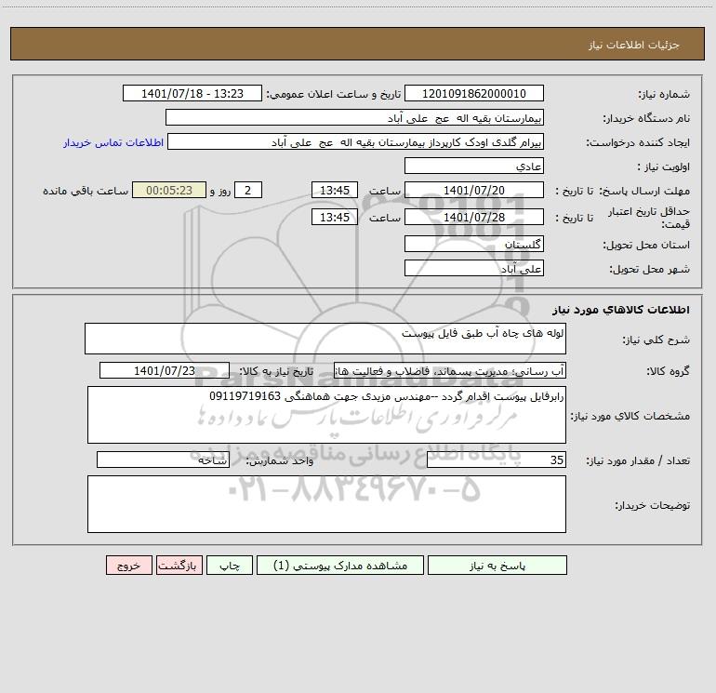Click the مشخصات کالای مورد نیاز label

tap(630, 416)
